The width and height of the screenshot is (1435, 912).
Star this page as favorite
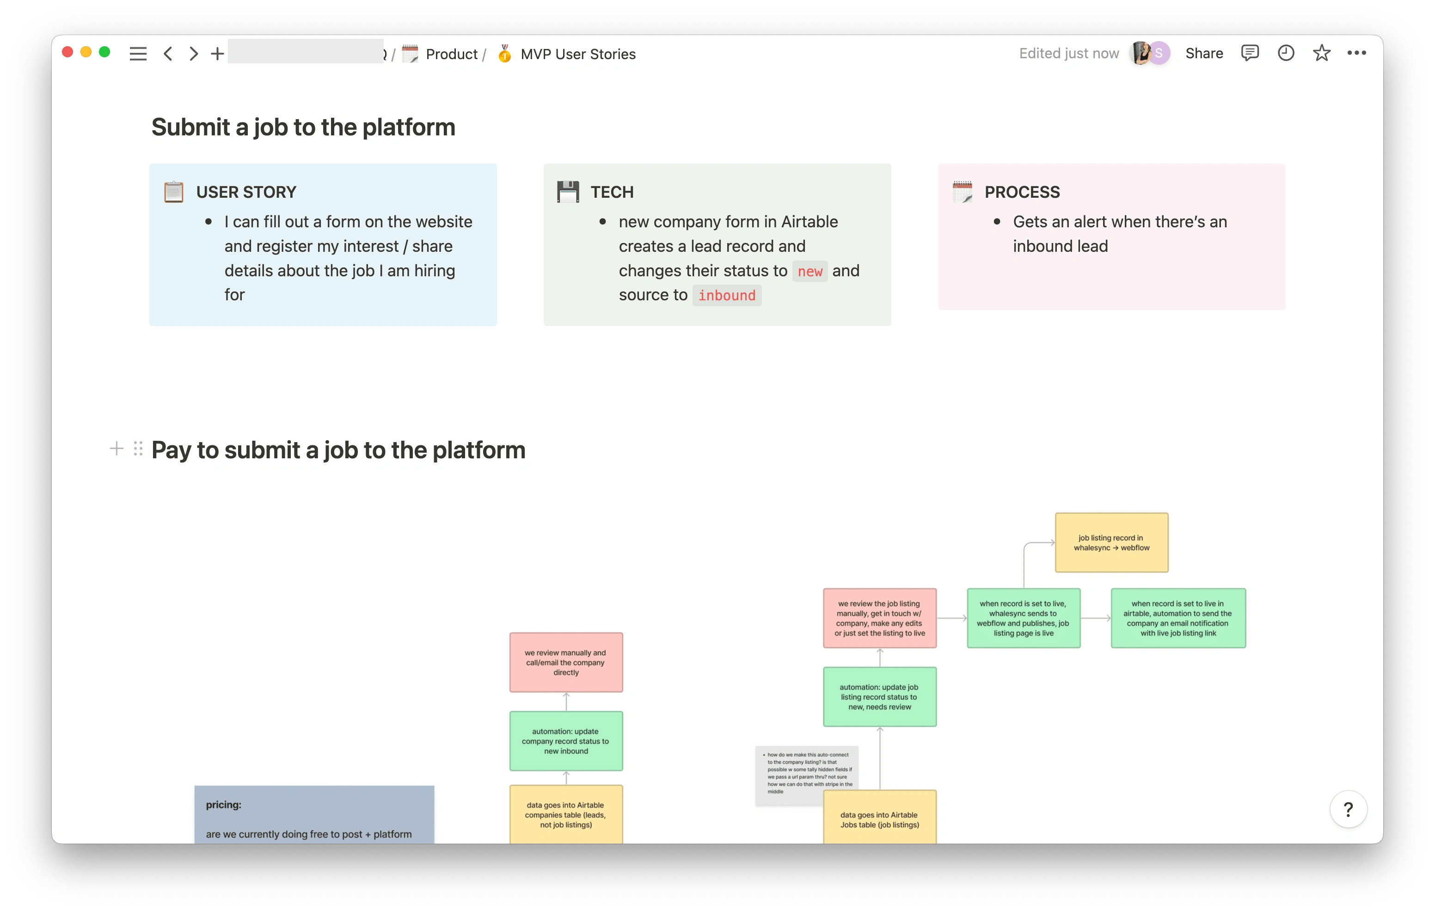click(x=1321, y=53)
